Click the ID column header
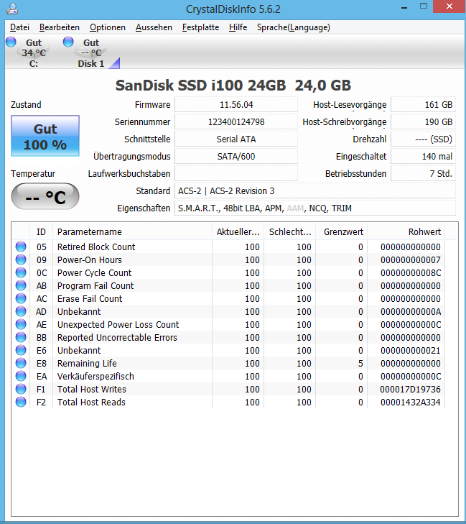466x524 pixels. coord(42,231)
